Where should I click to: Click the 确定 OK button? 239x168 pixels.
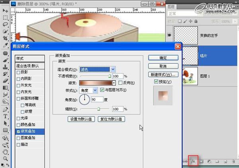[x=162, y=58]
